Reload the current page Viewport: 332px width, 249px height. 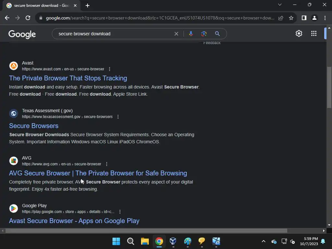coord(28,18)
